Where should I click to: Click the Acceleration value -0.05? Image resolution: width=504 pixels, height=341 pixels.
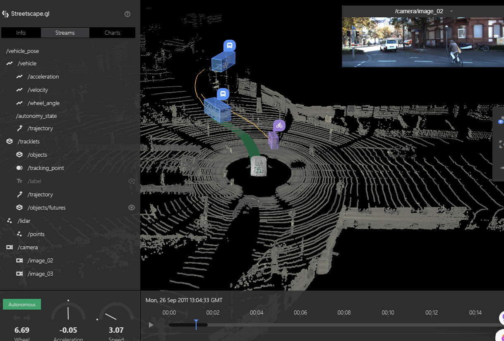click(x=68, y=330)
